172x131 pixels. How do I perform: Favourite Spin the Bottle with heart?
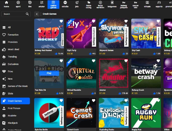pyautogui.click(x=61, y=101)
